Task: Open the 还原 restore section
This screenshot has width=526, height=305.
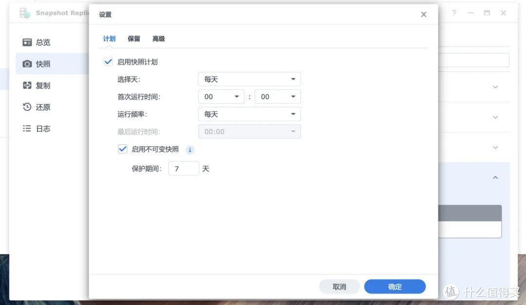Action: (x=28, y=107)
